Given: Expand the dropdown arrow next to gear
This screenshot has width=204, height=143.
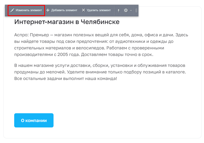Looking at the screenshot, I should coord(131,11).
